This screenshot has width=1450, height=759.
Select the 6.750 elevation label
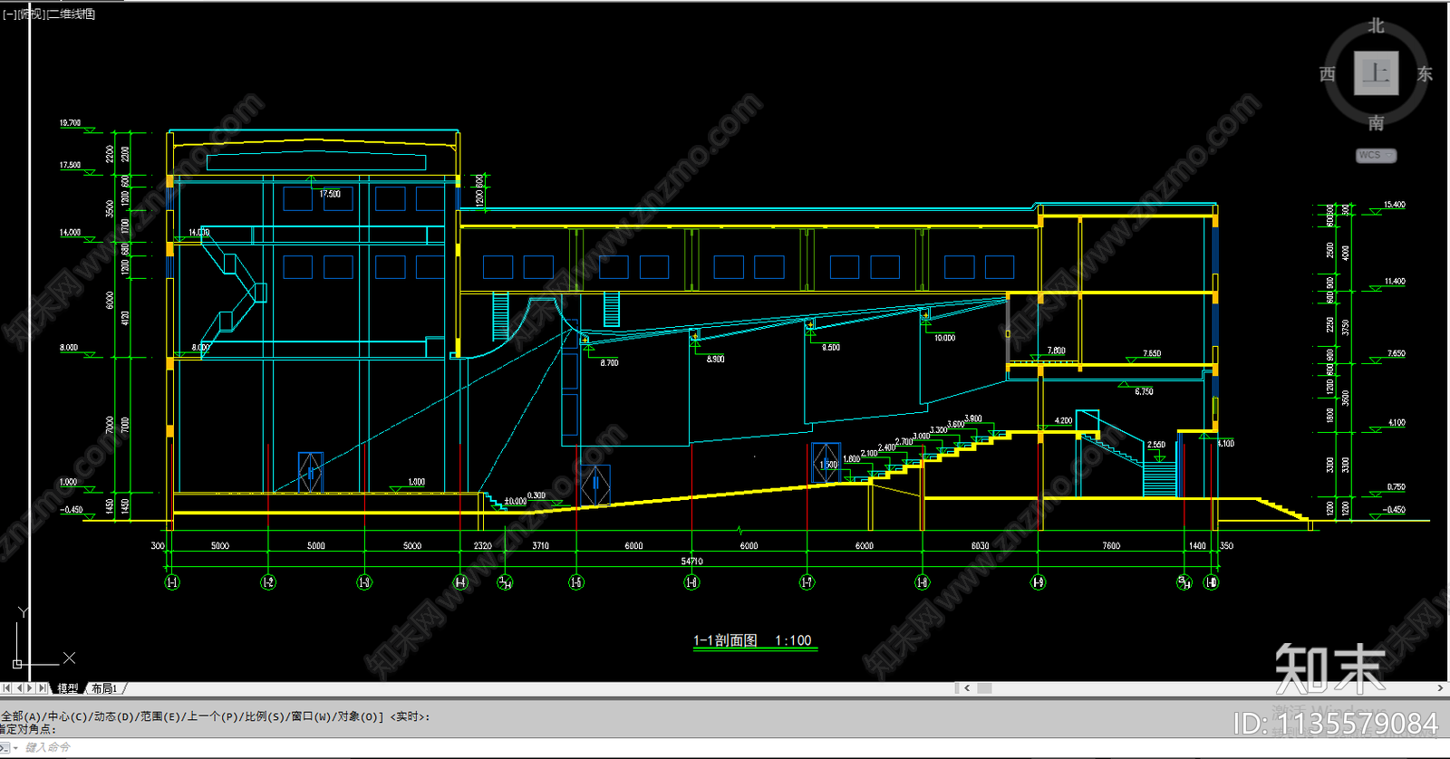(1144, 392)
